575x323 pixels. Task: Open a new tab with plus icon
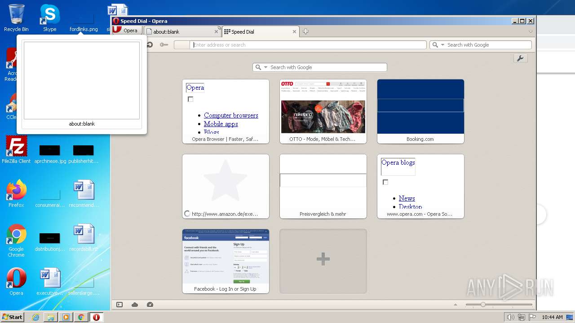[x=305, y=31]
